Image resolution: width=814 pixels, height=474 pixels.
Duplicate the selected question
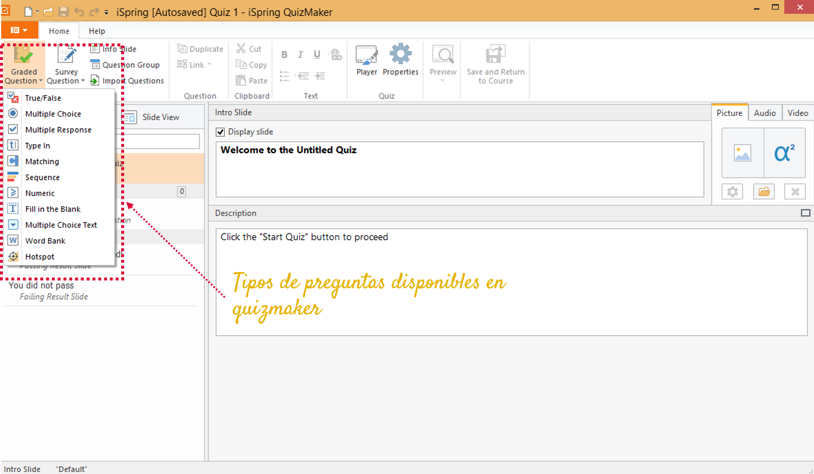point(200,49)
